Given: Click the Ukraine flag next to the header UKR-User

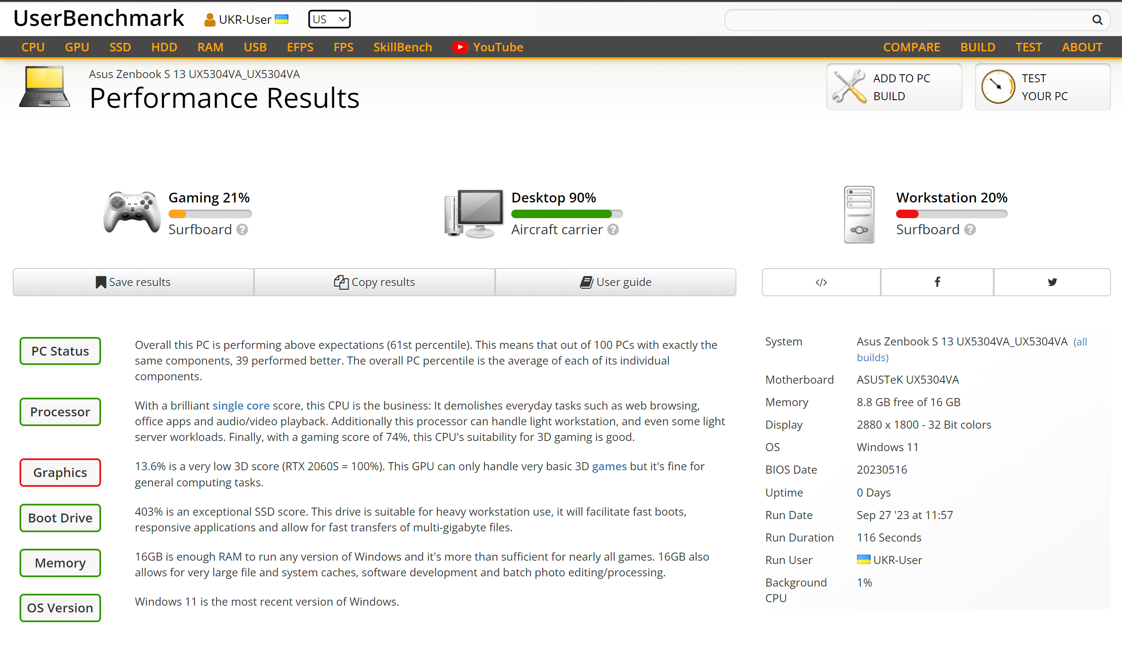Looking at the screenshot, I should tap(282, 19).
